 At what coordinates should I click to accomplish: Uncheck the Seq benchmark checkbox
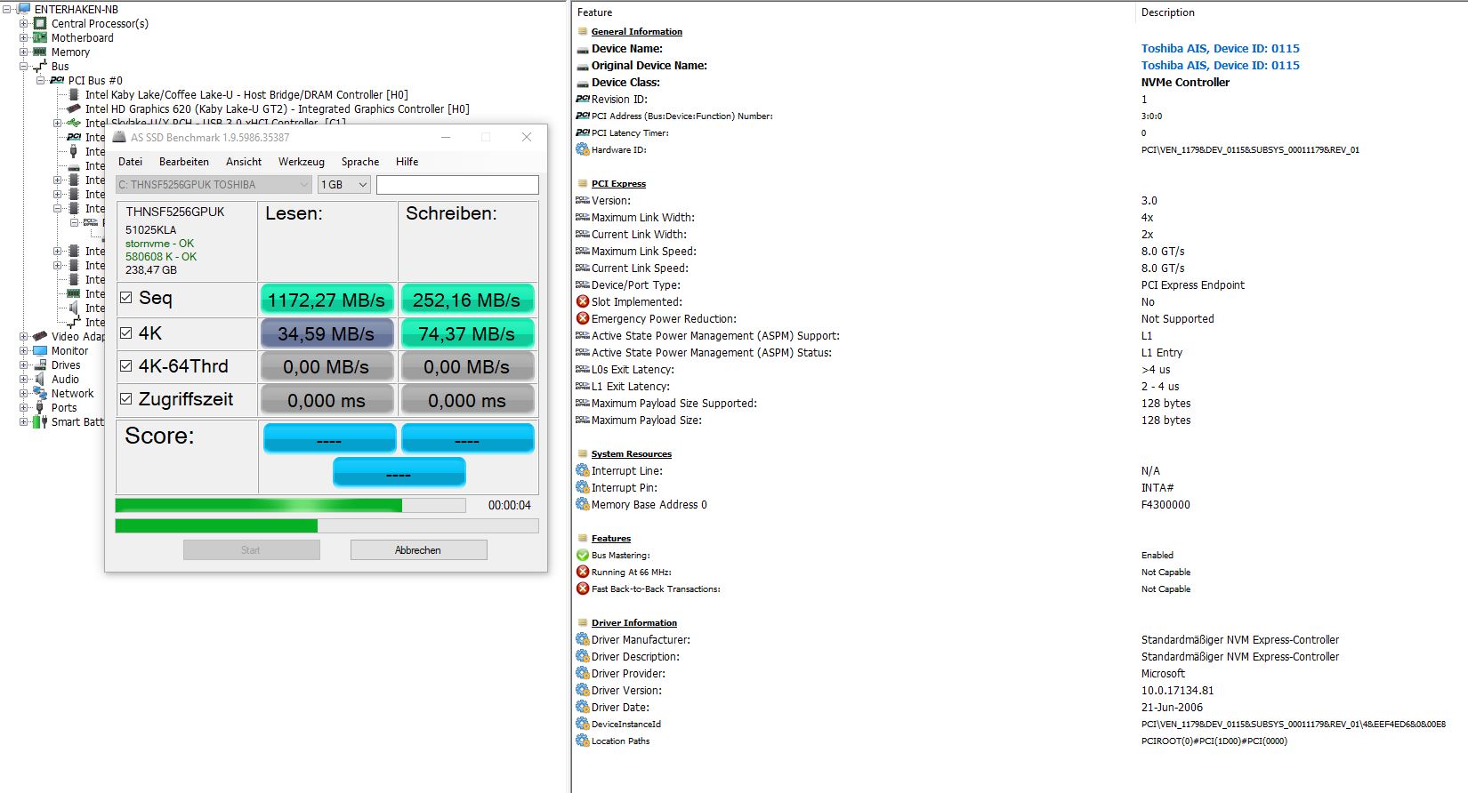coord(126,298)
